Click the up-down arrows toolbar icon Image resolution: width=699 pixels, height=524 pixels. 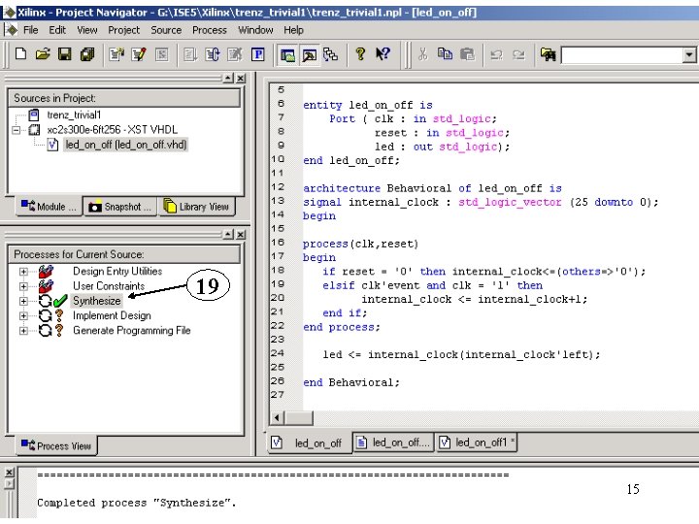pyautogui.click(x=213, y=54)
